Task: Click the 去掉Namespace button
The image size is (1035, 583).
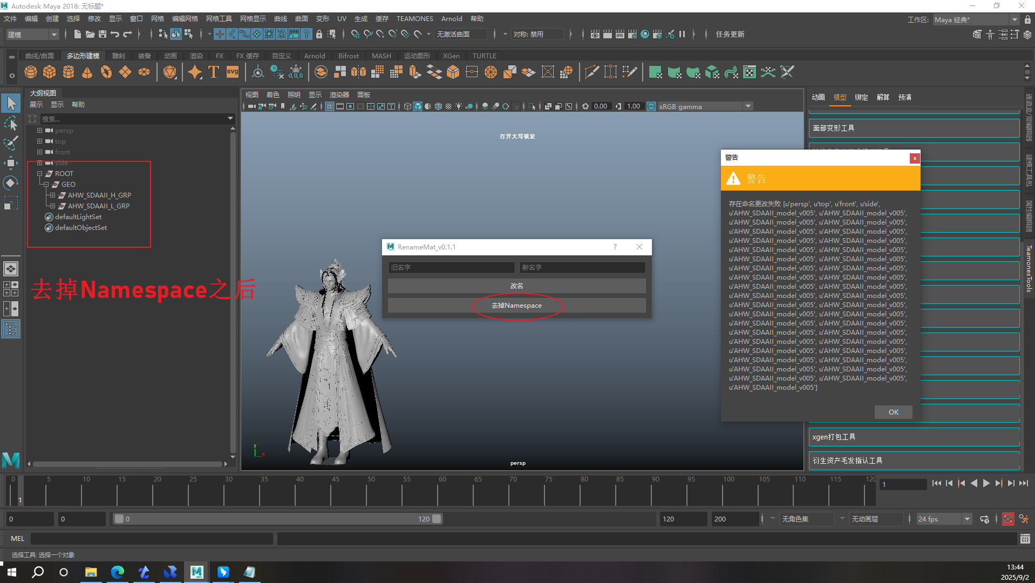Action: pos(516,306)
